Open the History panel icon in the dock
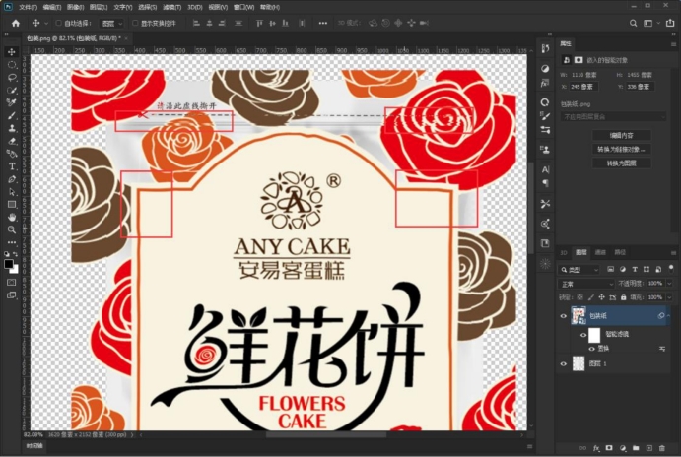The width and height of the screenshot is (681, 457). tap(545, 48)
